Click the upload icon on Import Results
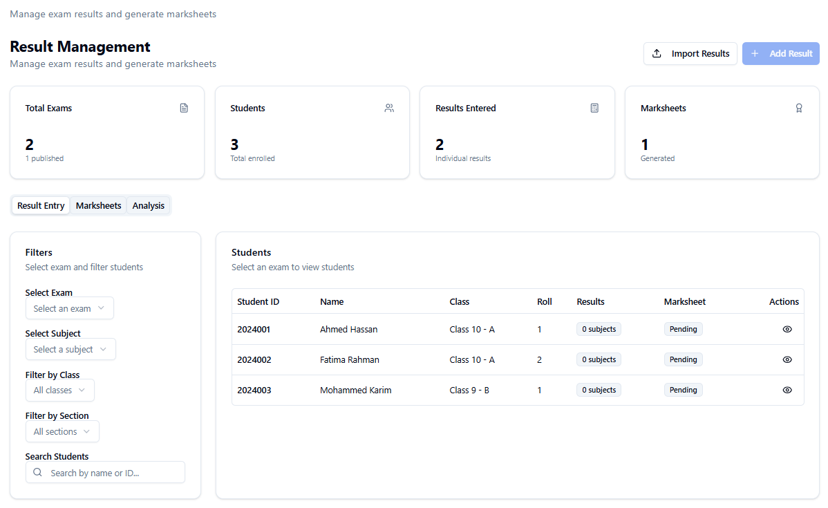 coord(657,54)
